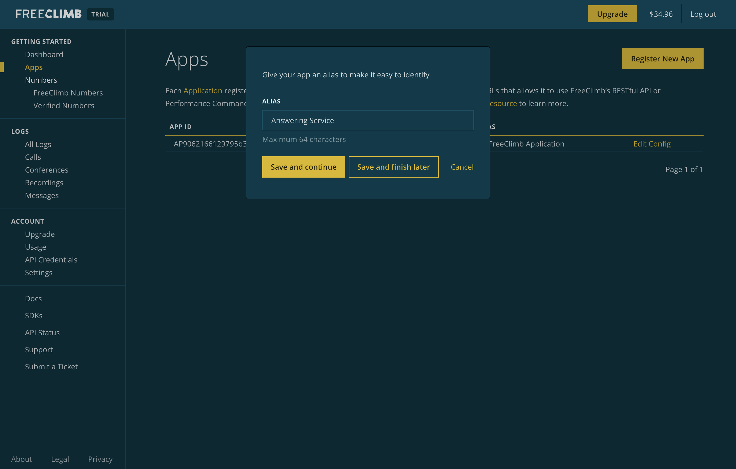
Task: Open Numbers in the sidebar
Action: pyautogui.click(x=41, y=80)
